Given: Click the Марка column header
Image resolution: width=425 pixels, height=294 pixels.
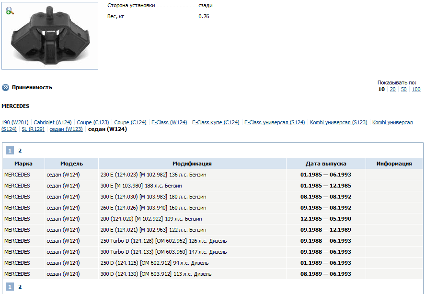Looking at the screenshot, I should point(23,164).
